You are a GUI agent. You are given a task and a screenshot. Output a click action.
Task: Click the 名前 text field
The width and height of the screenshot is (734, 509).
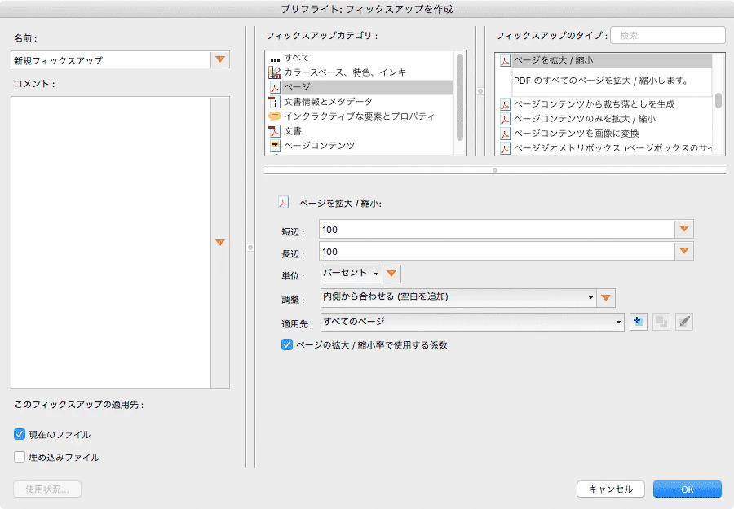[111, 59]
